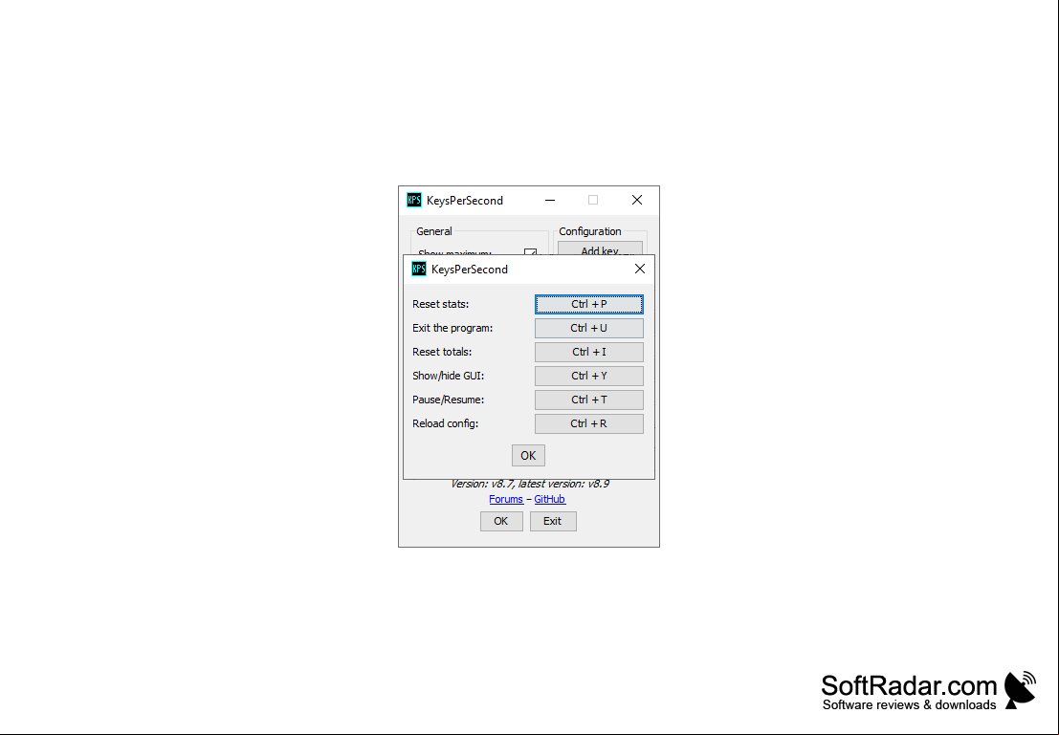Select the "Exit the program:" label
This screenshot has width=1059, height=735.
point(452,328)
